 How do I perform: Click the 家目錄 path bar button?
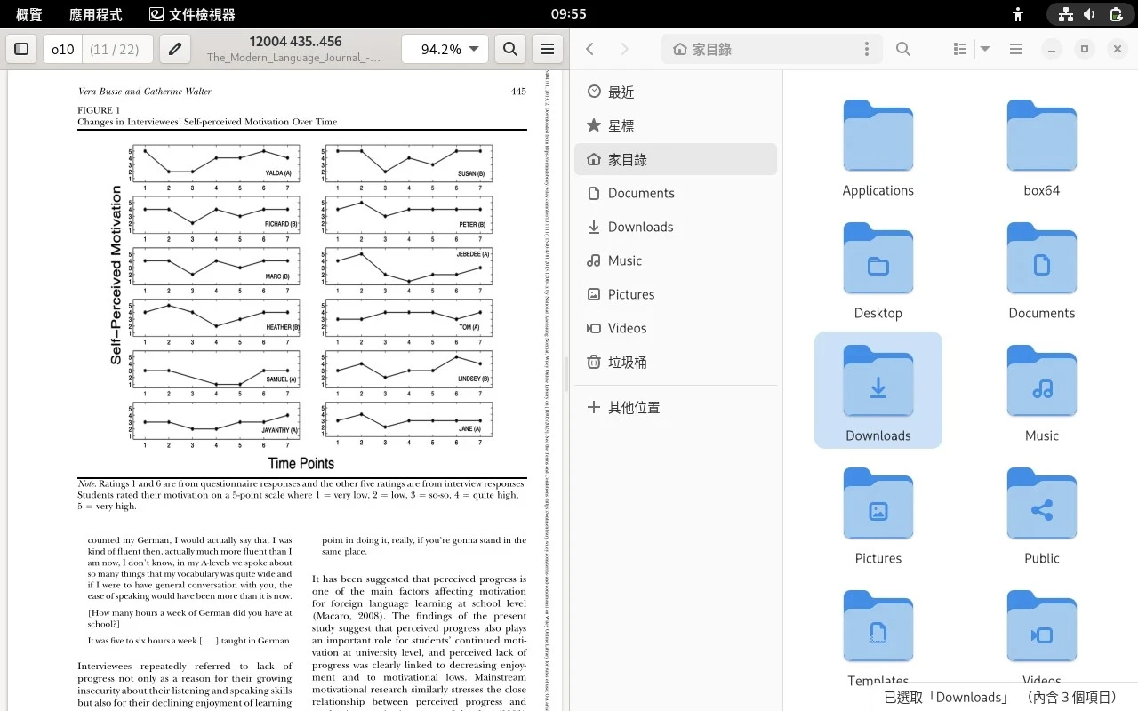pos(702,50)
